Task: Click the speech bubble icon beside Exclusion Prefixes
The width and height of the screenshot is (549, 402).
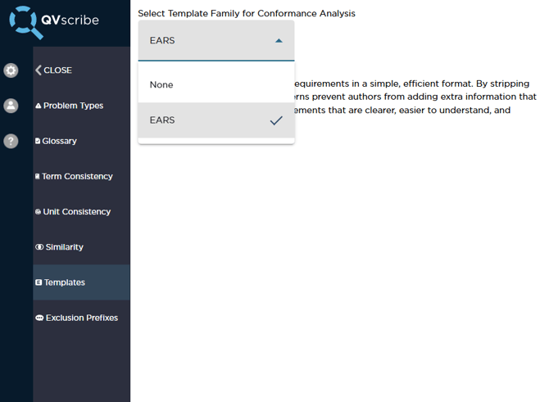Action: tap(39, 318)
